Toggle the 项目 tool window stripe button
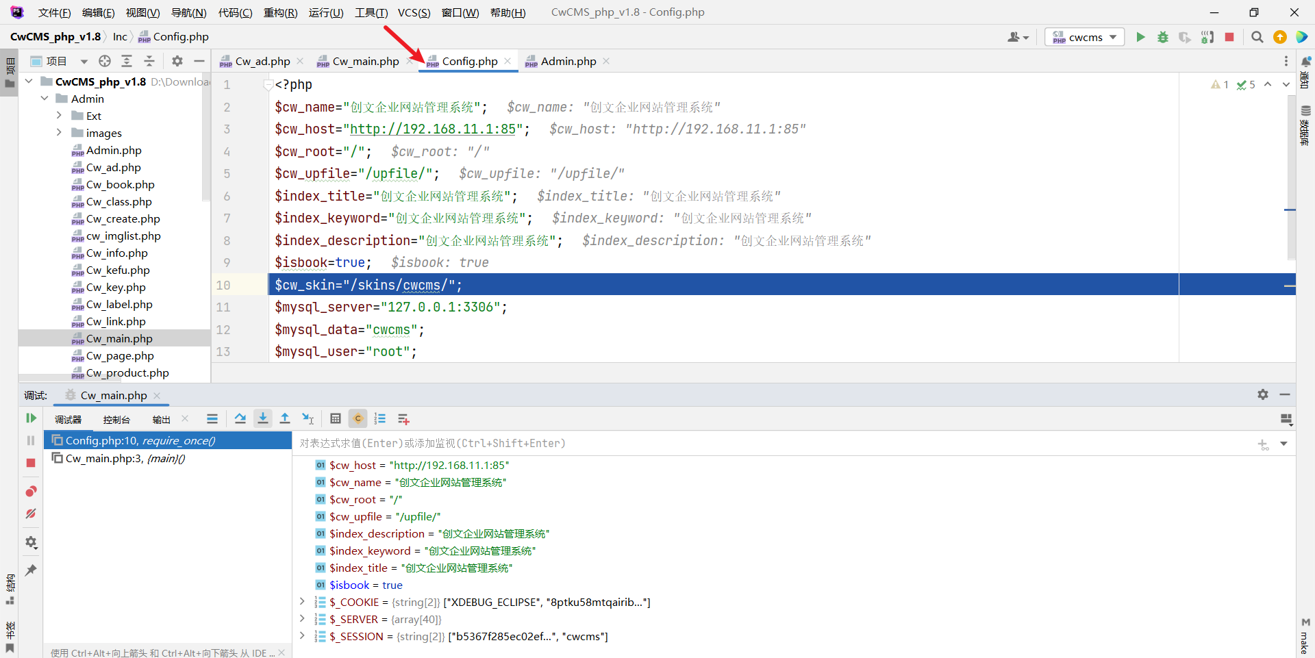This screenshot has width=1315, height=658. point(10,74)
